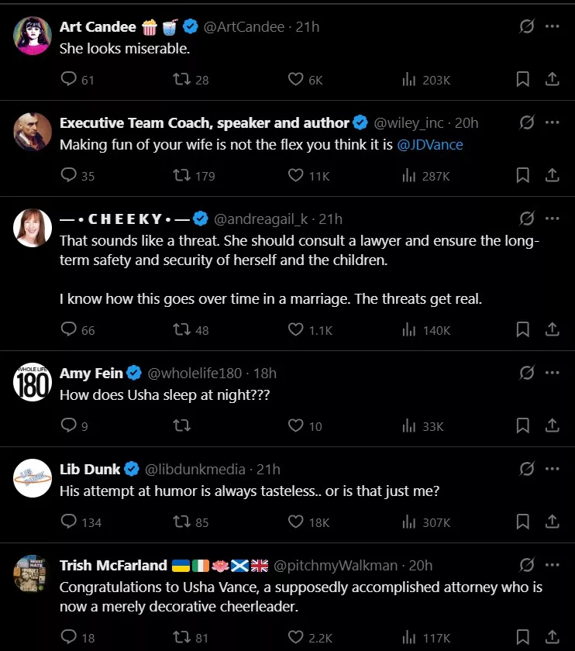Like the CHEEKY tweet about threats
Image resolution: width=575 pixels, height=651 pixels.
click(295, 329)
